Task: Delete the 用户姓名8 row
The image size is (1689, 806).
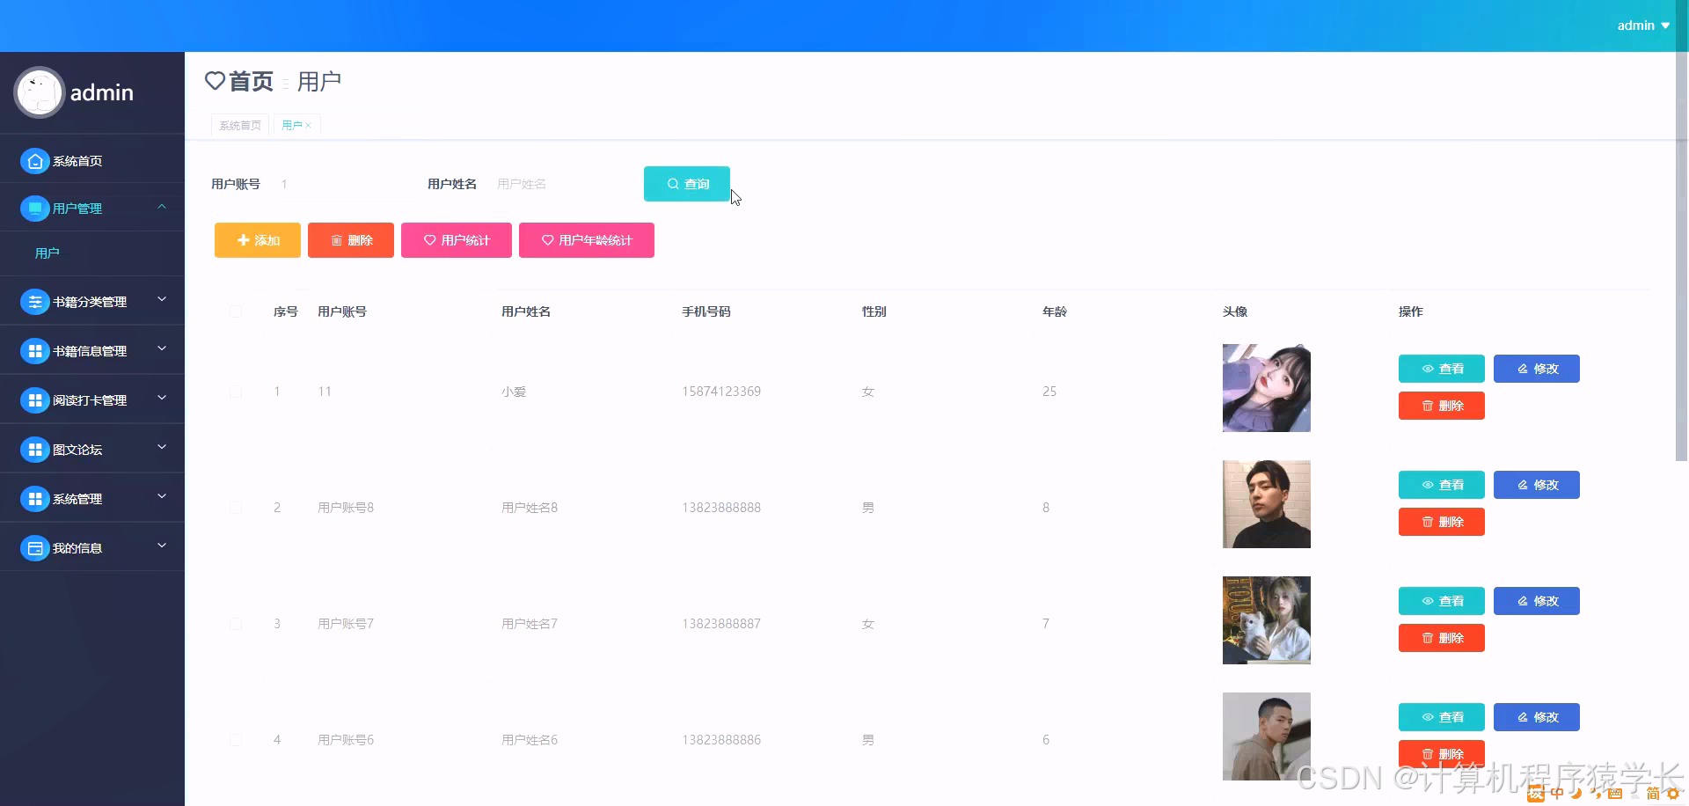Action: (x=1442, y=522)
